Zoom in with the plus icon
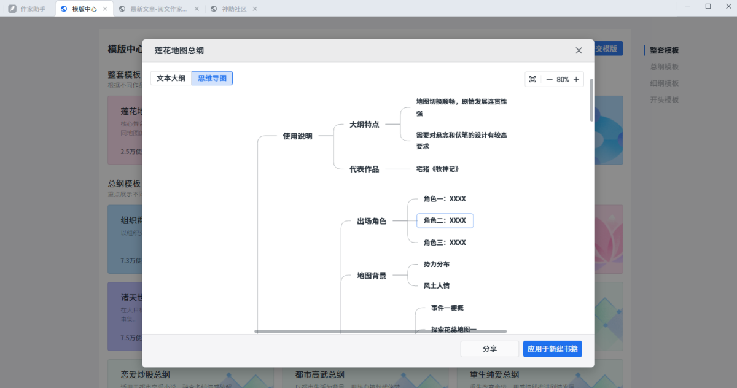737x388 pixels. (576, 79)
